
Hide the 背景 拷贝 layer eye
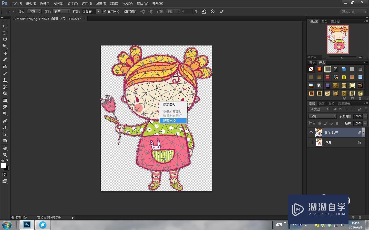click(x=311, y=133)
